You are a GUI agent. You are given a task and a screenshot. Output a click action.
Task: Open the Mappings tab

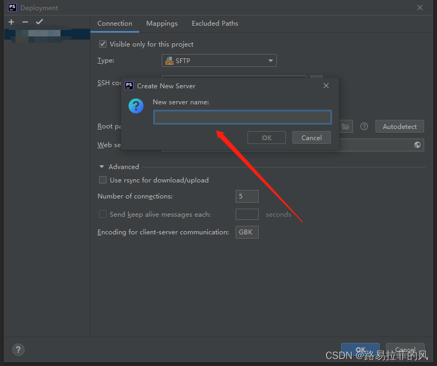coord(162,24)
